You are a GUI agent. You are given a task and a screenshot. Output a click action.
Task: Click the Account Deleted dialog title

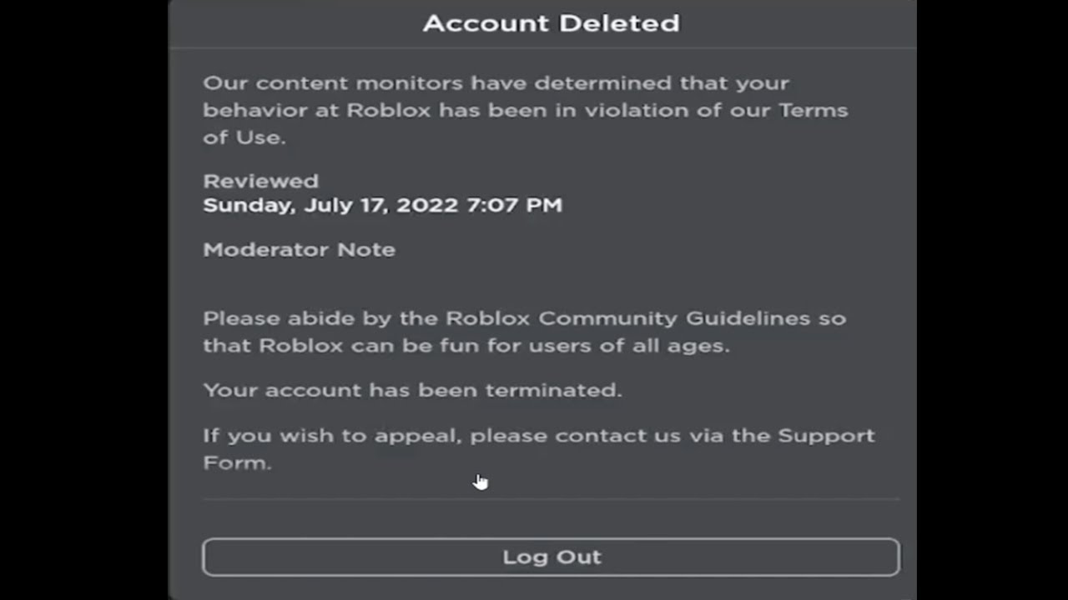[551, 23]
